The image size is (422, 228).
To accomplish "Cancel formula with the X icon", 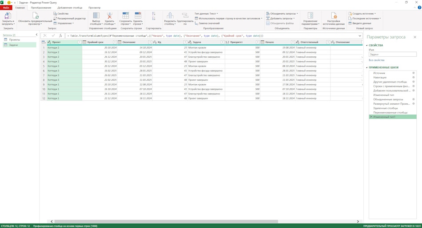I will point(45,35).
